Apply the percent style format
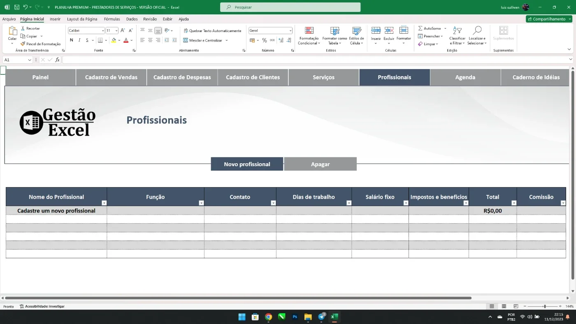 [x=265, y=40]
